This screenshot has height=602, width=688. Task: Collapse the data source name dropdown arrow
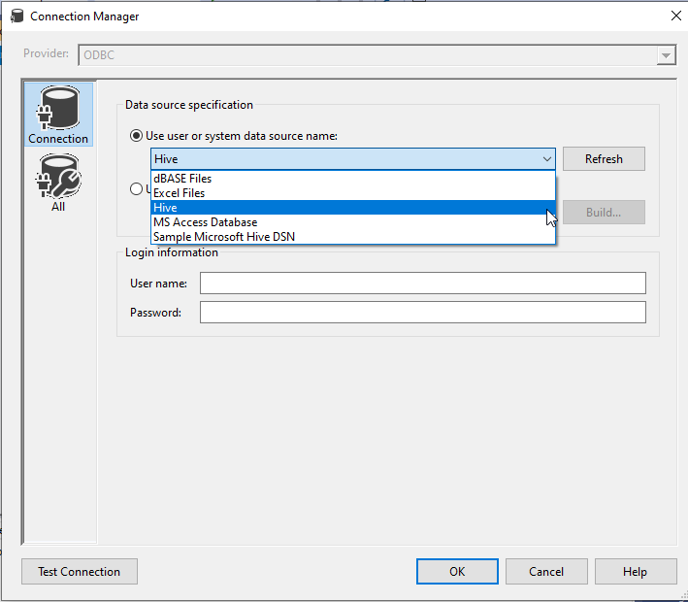coord(546,159)
